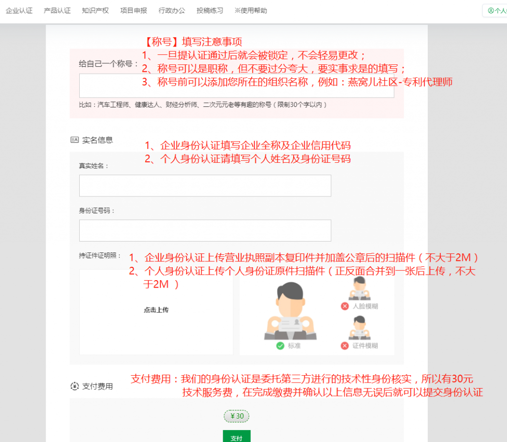Screen dimensions: 507x442
Task: Go to 行政办公
Action: click(171, 10)
